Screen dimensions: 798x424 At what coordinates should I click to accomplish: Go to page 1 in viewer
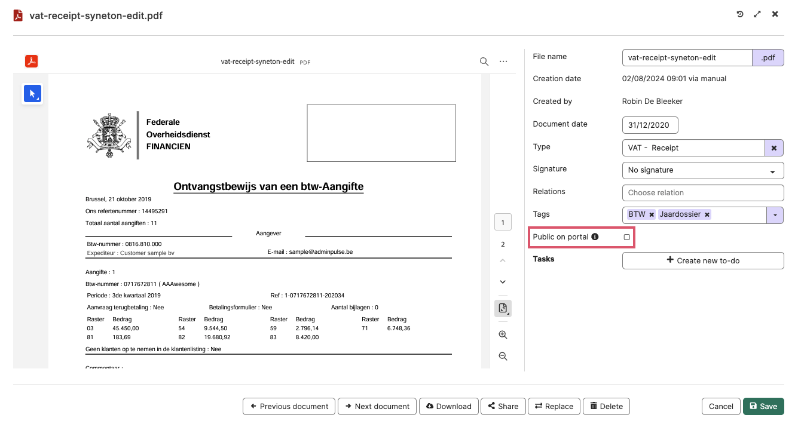click(x=503, y=222)
